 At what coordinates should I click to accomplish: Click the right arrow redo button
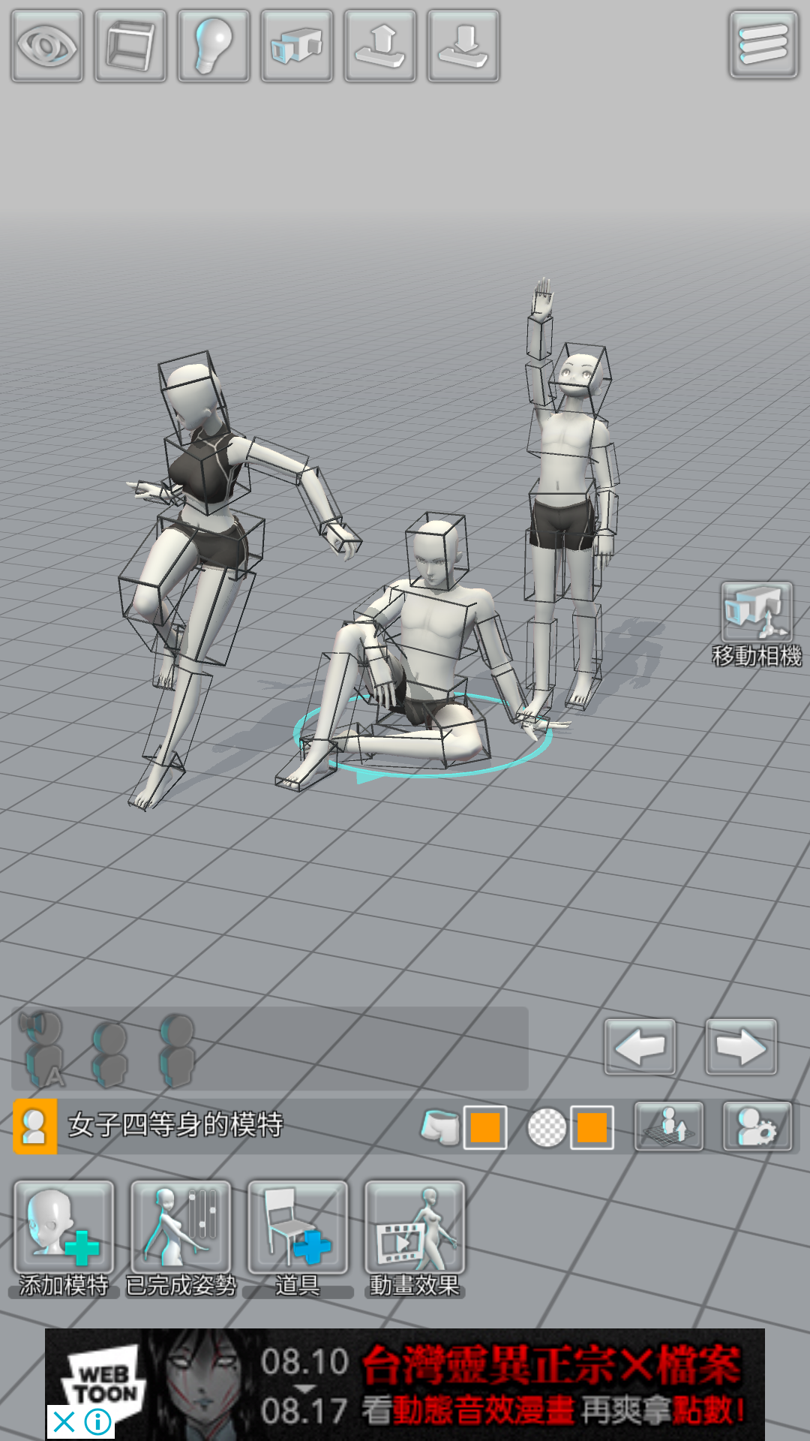(741, 1047)
